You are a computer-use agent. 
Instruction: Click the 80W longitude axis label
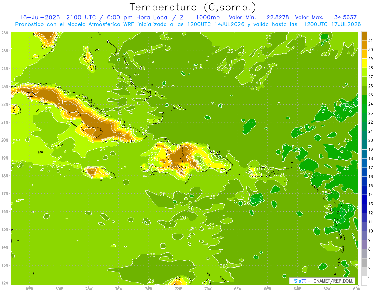(59, 289)
